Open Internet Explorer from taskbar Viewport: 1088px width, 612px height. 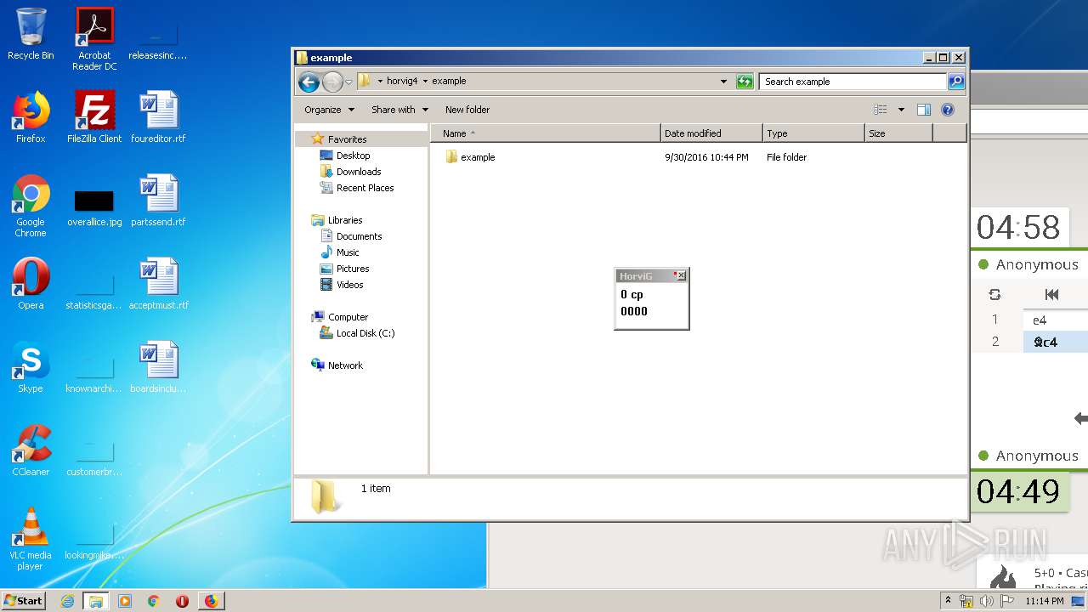[x=67, y=601]
